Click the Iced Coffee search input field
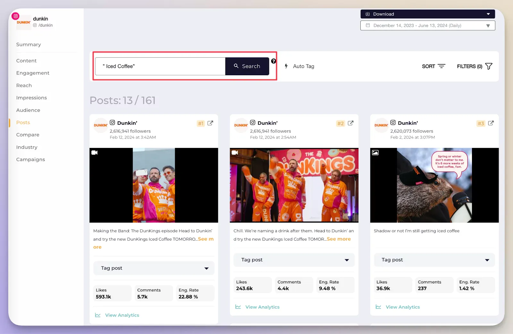Screen dimensions: 513x334 (x=160, y=66)
